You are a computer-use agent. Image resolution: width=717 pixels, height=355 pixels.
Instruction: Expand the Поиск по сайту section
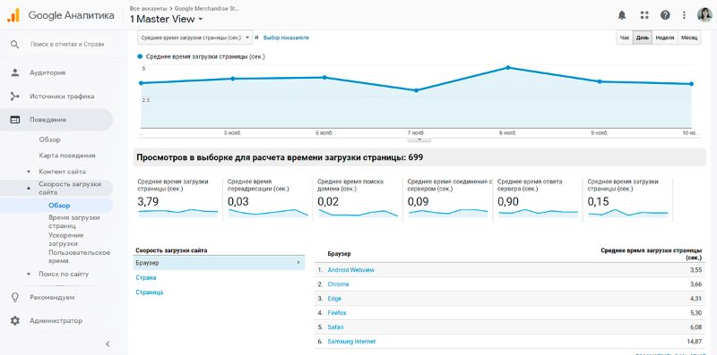pos(29,275)
